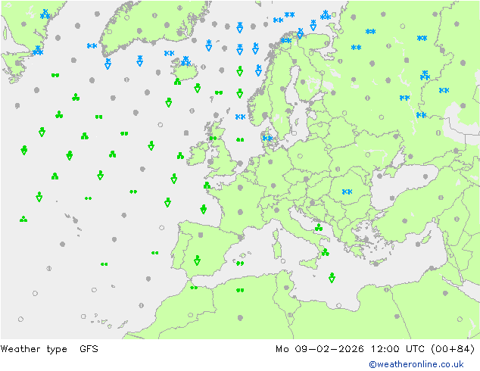
Task: Select the snow symbol in the North Sea
Action: 240,117
